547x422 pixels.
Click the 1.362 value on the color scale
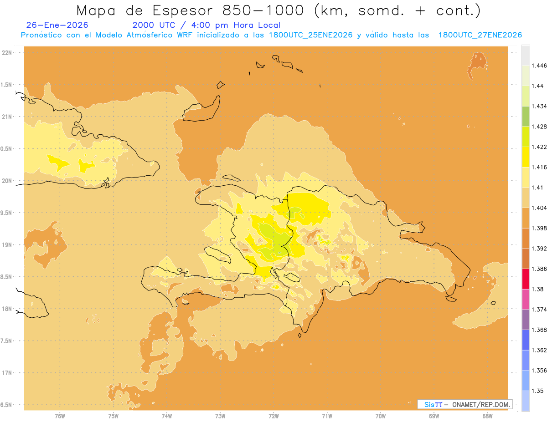point(539,350)
